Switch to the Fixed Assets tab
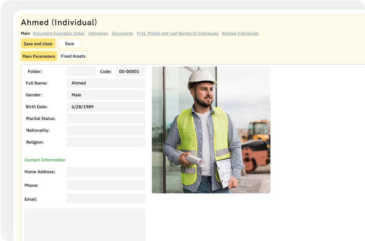Viewport: 365px width, 241px height. (x=73, y=56)
